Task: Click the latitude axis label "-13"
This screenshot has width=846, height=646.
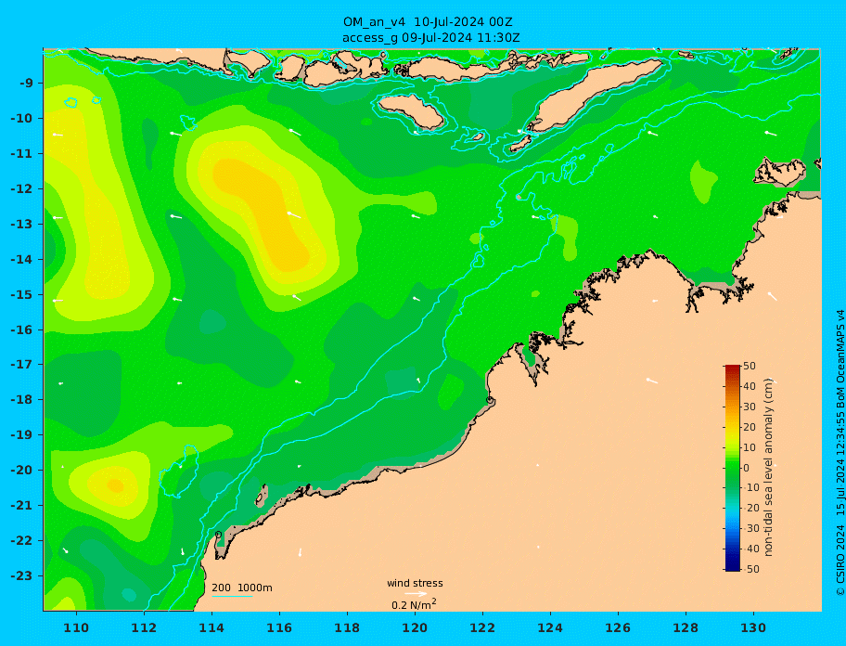Action: (x=22, y=224)
